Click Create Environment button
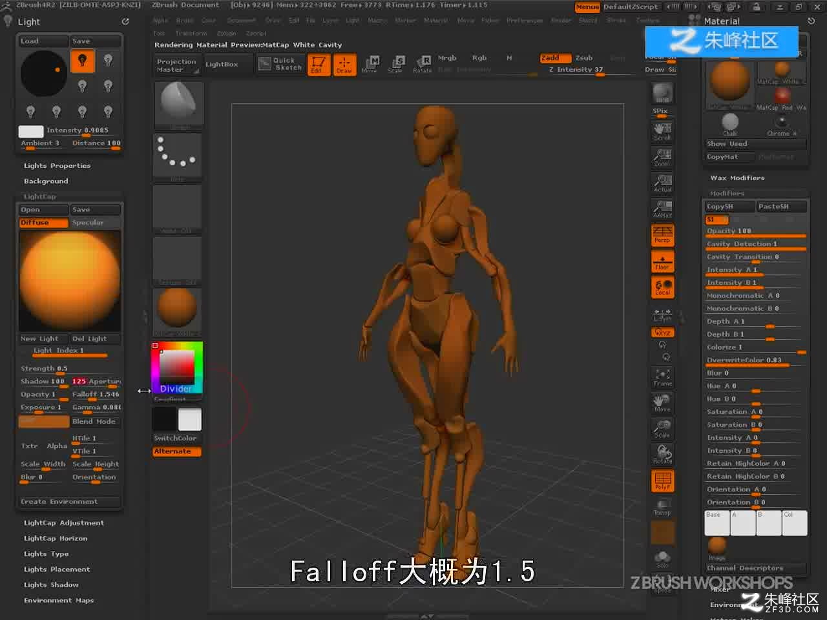This screenshot has height=620, width=827. coord(69,502)
